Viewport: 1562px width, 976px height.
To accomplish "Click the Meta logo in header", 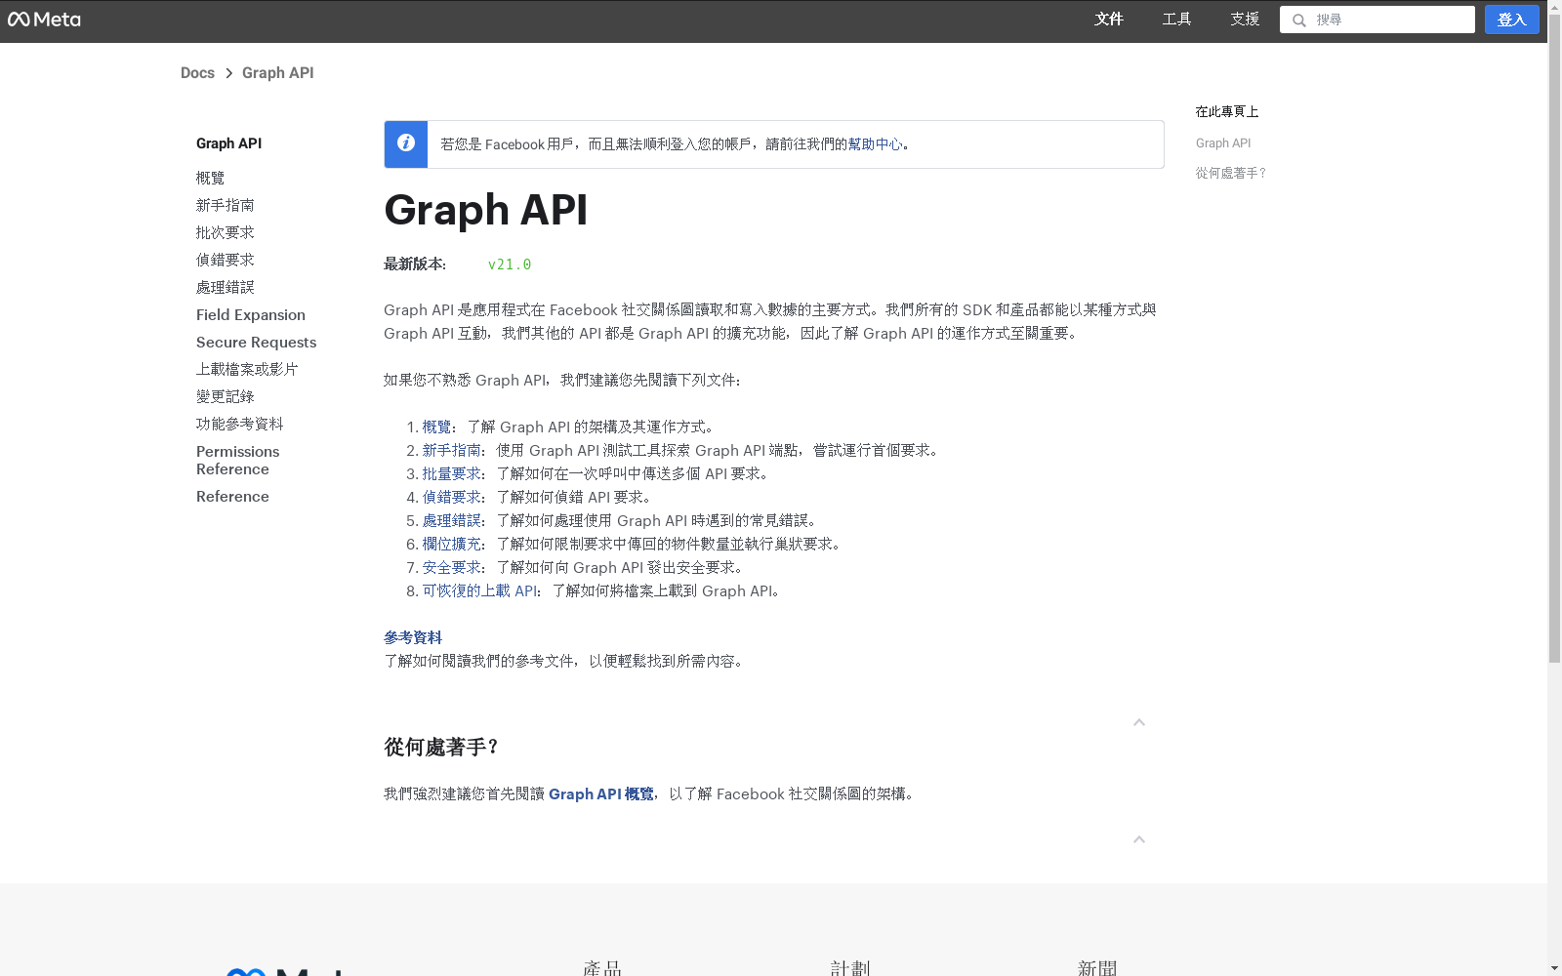I will (44, 20).
